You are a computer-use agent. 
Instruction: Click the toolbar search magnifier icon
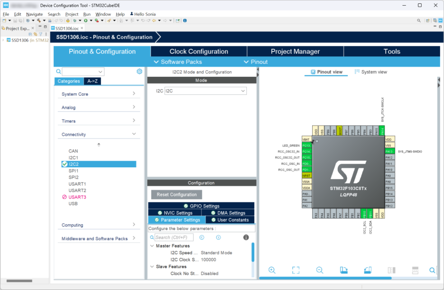click(419, 21)
